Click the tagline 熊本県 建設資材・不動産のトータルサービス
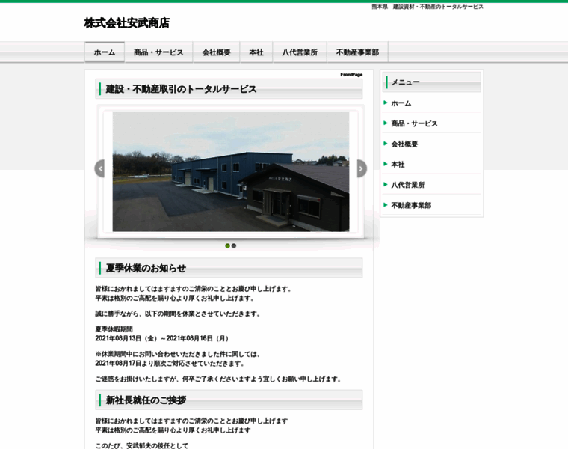Viewport: 568px width, 449px height. coord(427,7)
